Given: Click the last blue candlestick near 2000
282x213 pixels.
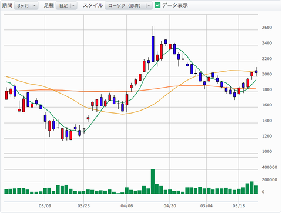Looking at the screenshot, I should (x=256, y=72).
